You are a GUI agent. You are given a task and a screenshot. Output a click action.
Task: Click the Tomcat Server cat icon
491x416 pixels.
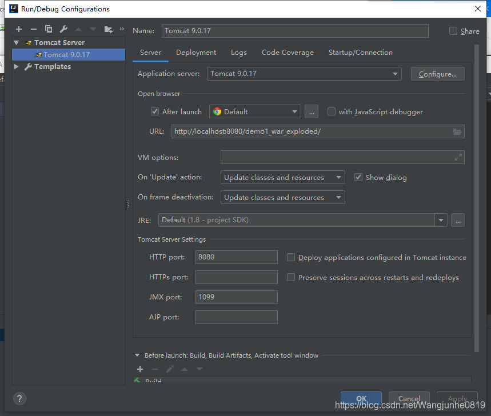coord(29,42)
